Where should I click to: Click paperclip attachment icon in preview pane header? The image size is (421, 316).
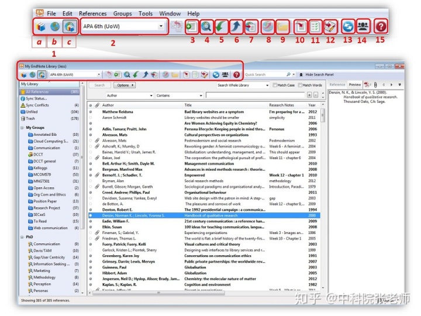pos(375,85)
